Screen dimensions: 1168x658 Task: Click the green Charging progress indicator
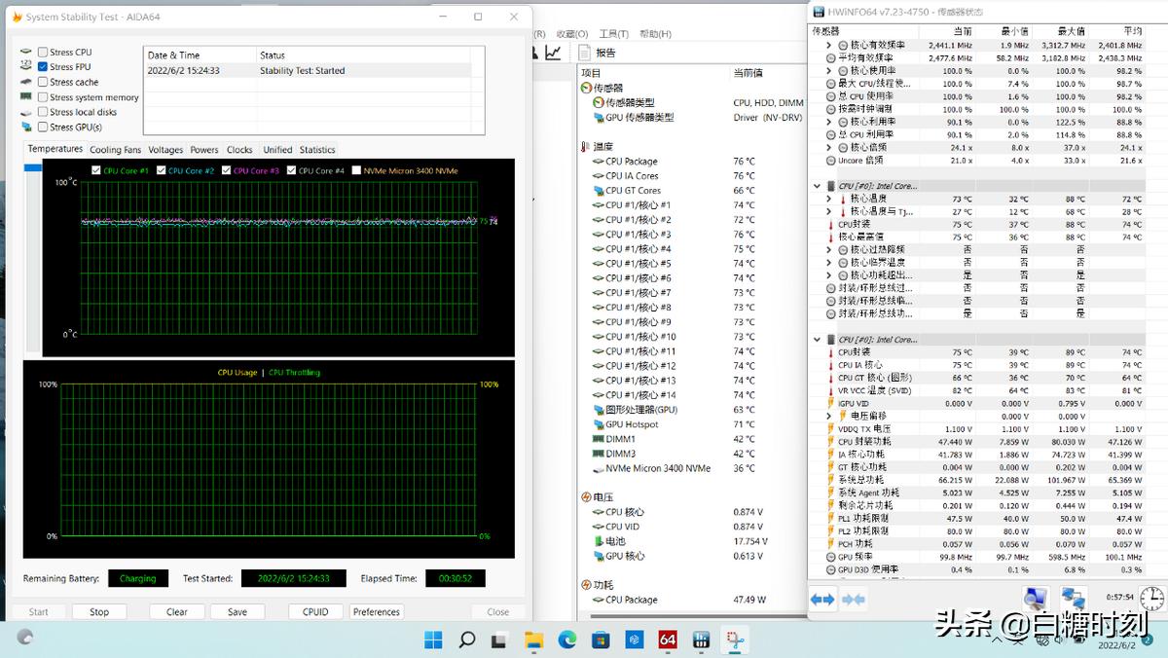(x=137, y=578)
